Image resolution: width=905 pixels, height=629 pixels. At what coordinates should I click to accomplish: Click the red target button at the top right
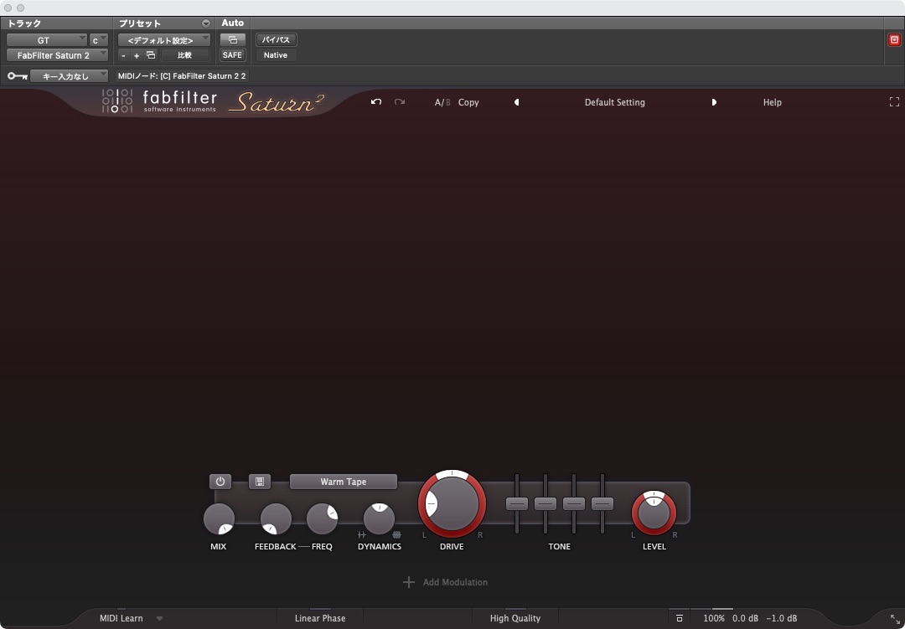(x=894, y=40)
